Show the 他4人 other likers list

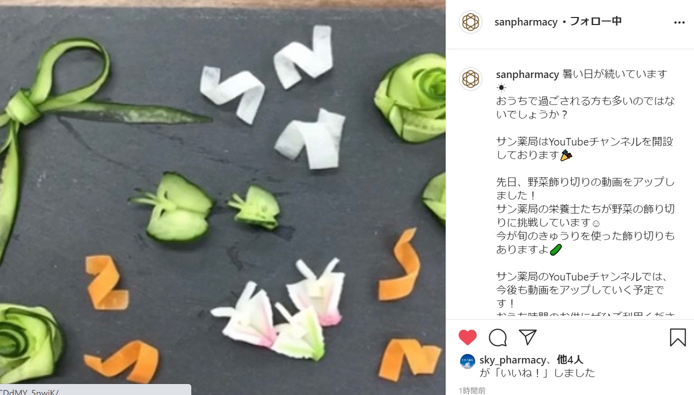tap(570, 360)
